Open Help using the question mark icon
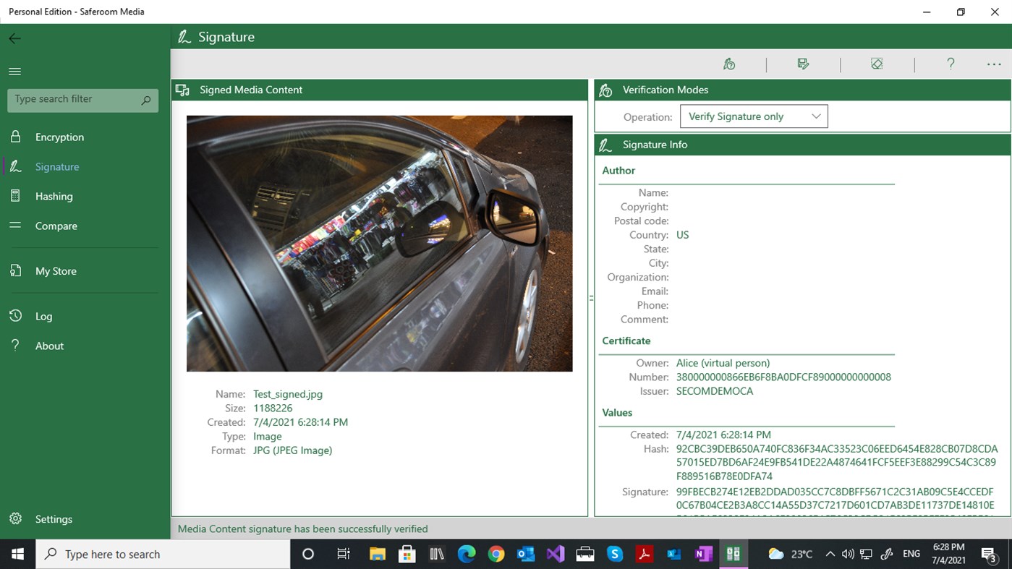Image resolution: width=1012 pixels, height=569 pixels. 951,64
